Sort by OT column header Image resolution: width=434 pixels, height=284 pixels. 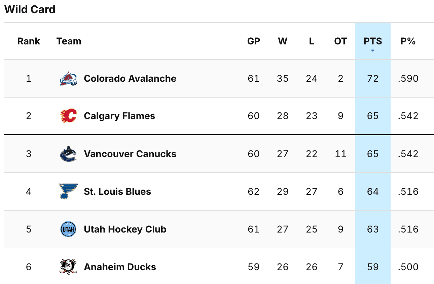tap(340, 41)
